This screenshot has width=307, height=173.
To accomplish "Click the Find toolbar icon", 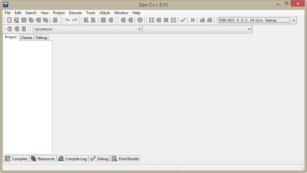I will [x=86, y=20].
